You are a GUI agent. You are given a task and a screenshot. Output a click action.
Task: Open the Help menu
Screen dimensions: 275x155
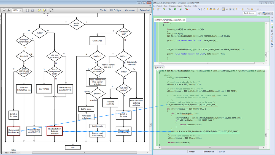click(195, 6)
